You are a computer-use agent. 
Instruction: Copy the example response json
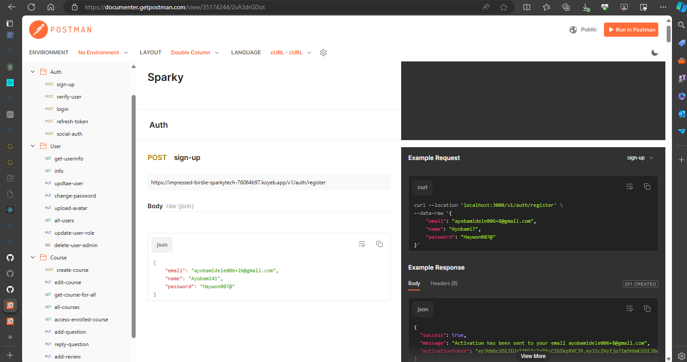[x=647, y=309]
